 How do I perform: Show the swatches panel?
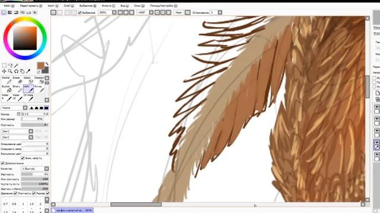[29, 12]
